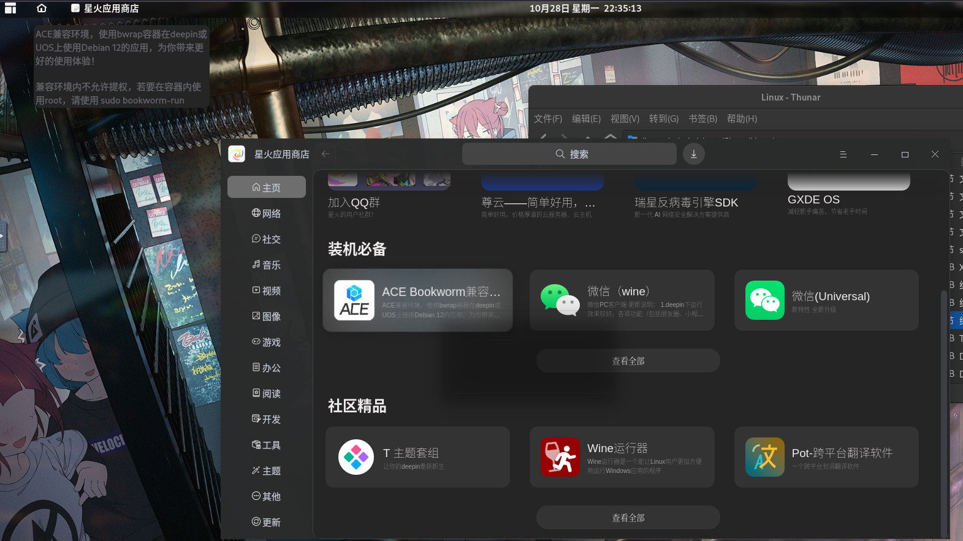Open the 视频 video category
963x541 pixels.
(267, 290)
